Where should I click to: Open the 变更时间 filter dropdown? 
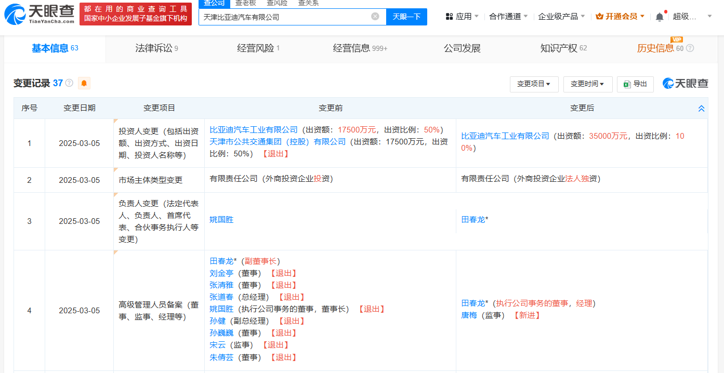[587, 84]
